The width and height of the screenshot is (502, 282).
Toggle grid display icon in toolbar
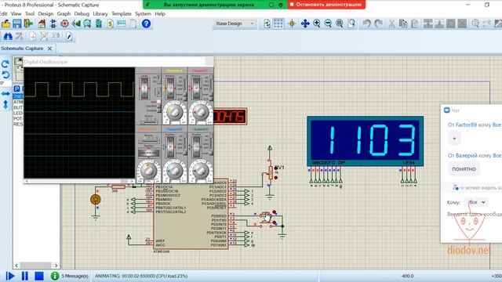(278, 23)
